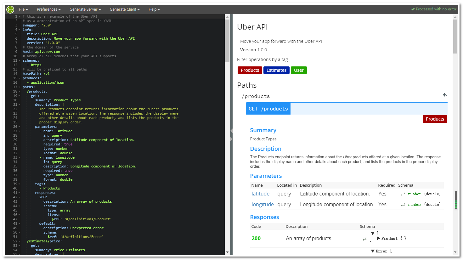Click the pane divider collapse-left arrow

231,131
